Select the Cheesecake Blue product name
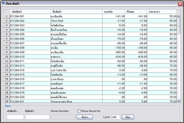This screenshot has width=184, height=123. click(x=61, y=101)
